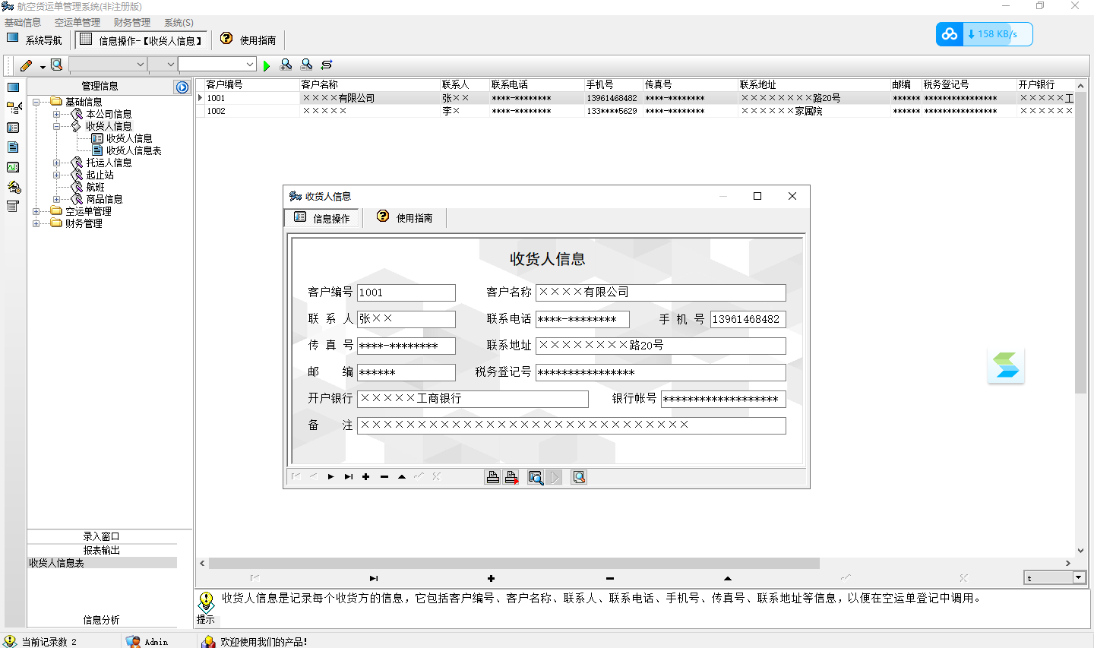
Task: Click the zoom-in magnifier toolbar icon
Action: point(286,65)
